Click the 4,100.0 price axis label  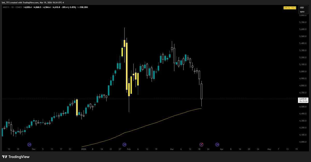303,135
